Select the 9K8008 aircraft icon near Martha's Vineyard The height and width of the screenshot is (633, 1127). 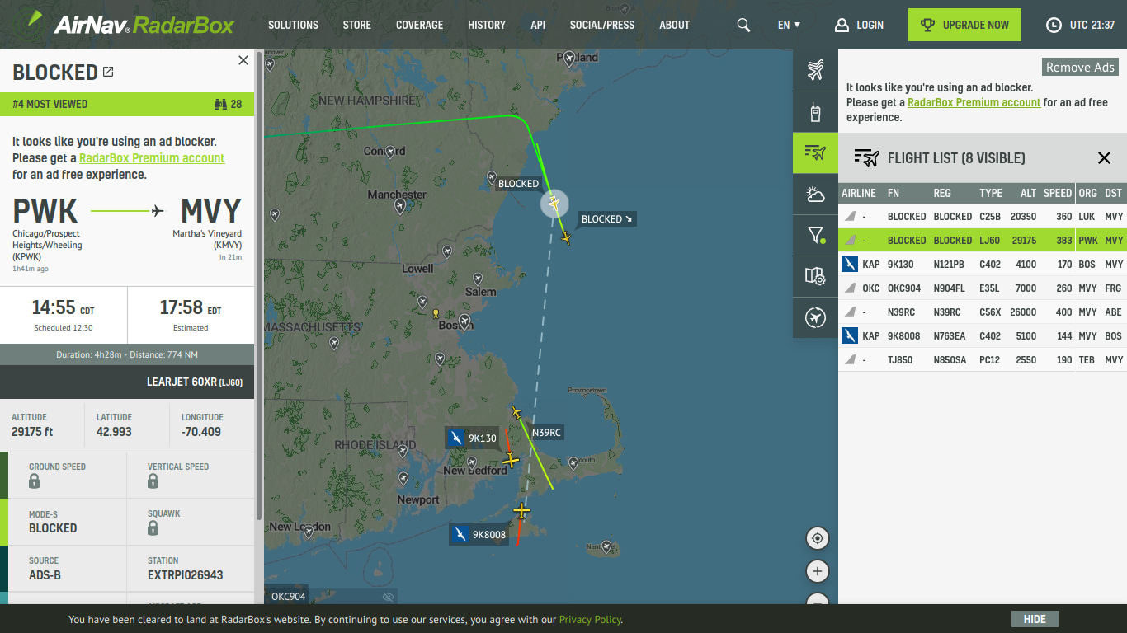click(521, 512)
